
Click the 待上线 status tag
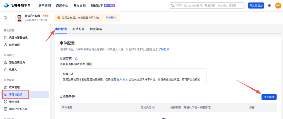pos(46,16)
